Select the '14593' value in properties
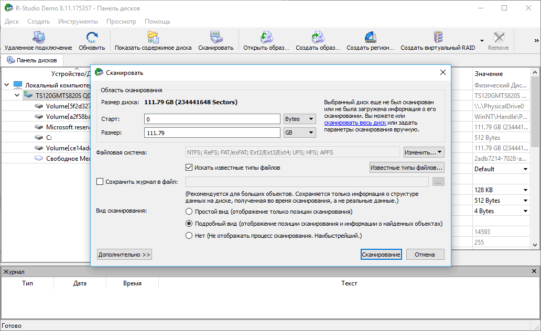 [482, 231]
